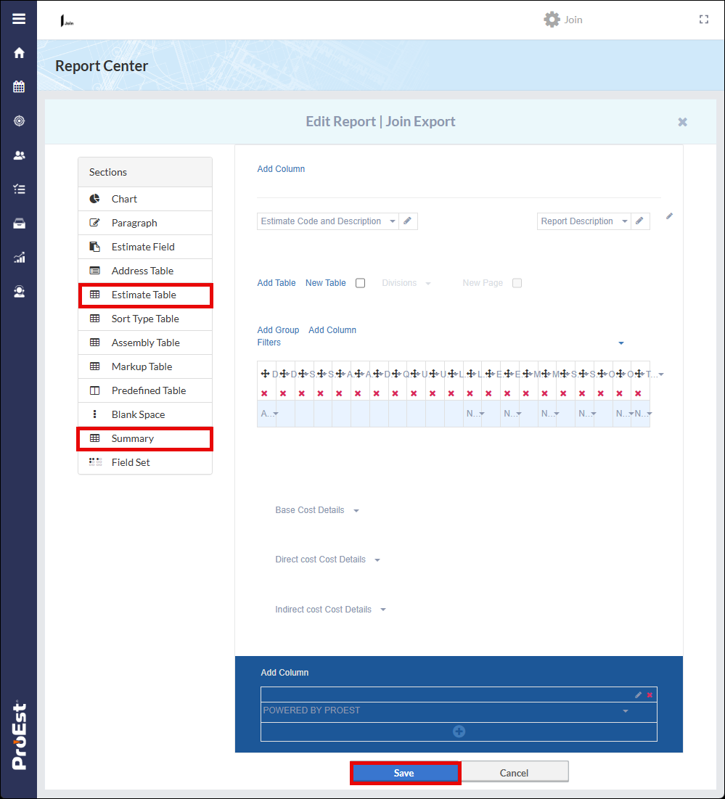Click the gear icon next to Join

pos(552,20)
